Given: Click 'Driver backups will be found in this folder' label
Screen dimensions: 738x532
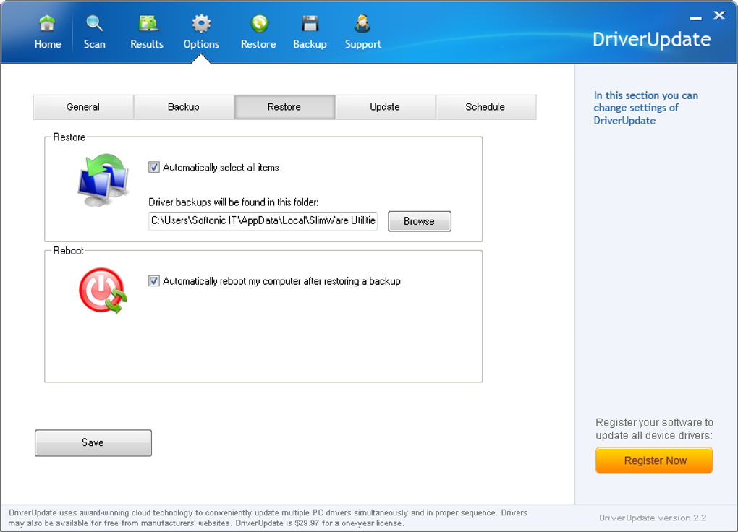Looking at the screenshot, I should (234, 202).
